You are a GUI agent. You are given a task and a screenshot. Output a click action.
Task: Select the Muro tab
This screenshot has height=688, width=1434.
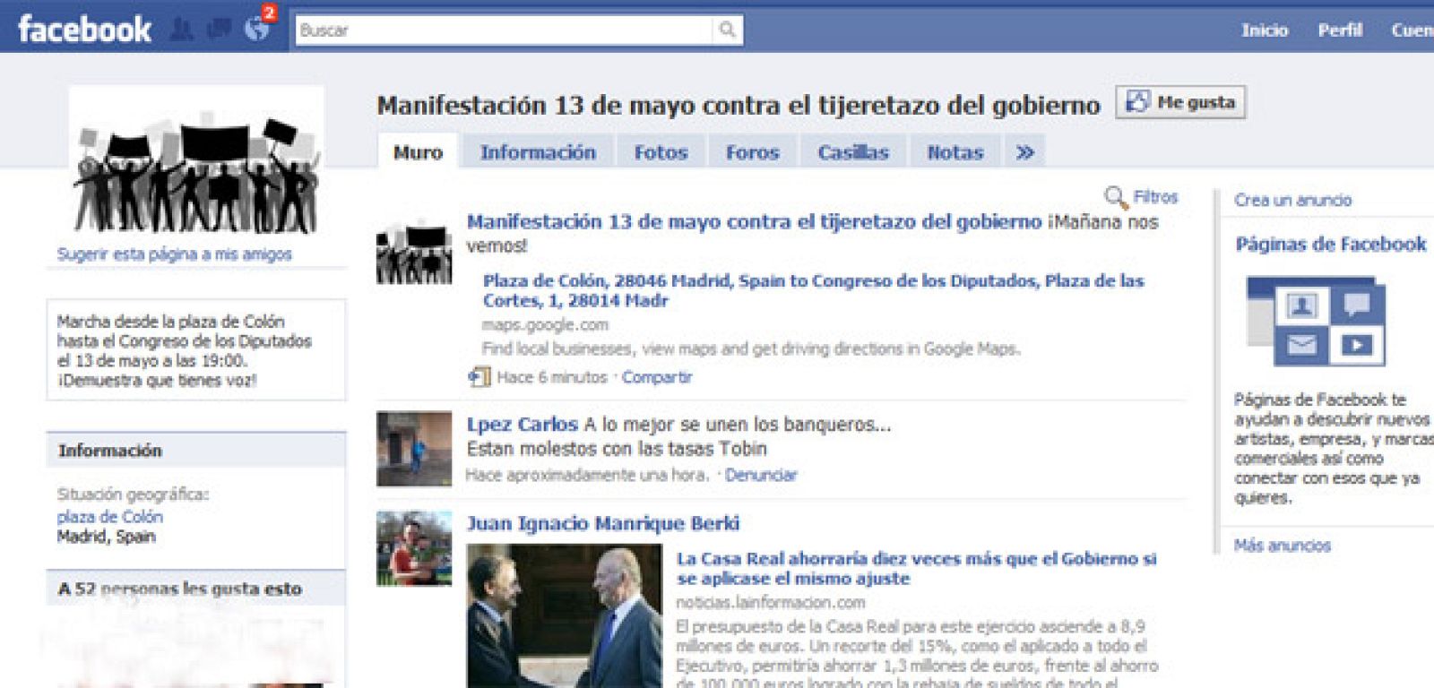pos(418,152)
